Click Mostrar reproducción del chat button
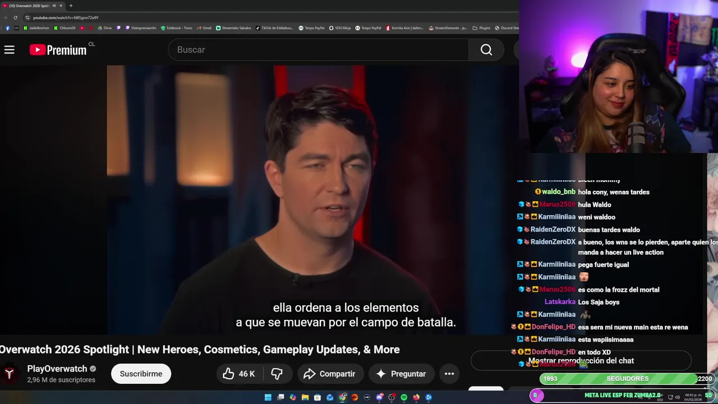 (x=581, y=361)
